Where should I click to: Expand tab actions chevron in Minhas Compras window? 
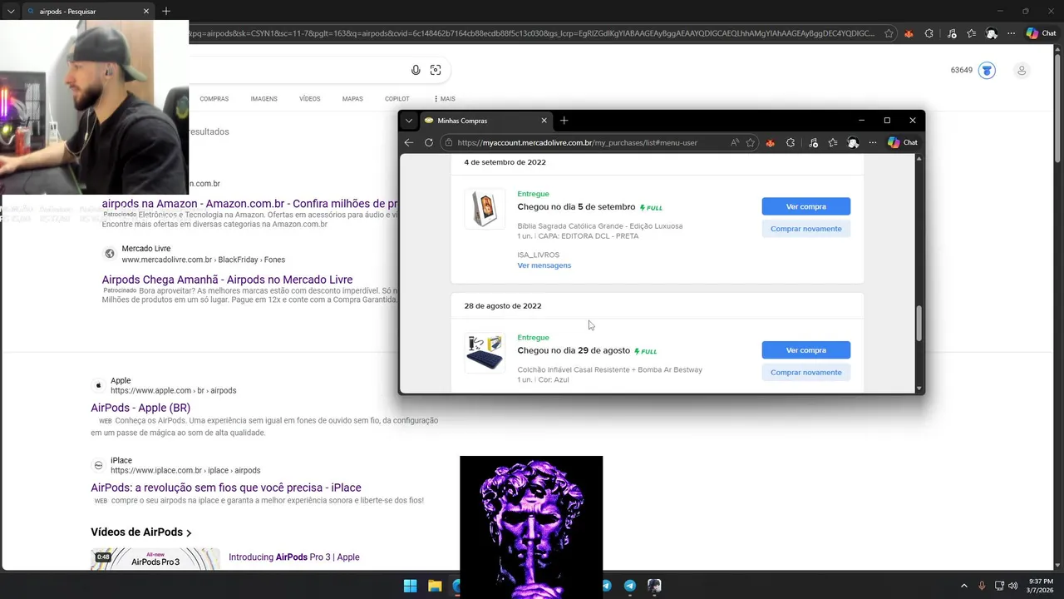[x=409, y=121]
